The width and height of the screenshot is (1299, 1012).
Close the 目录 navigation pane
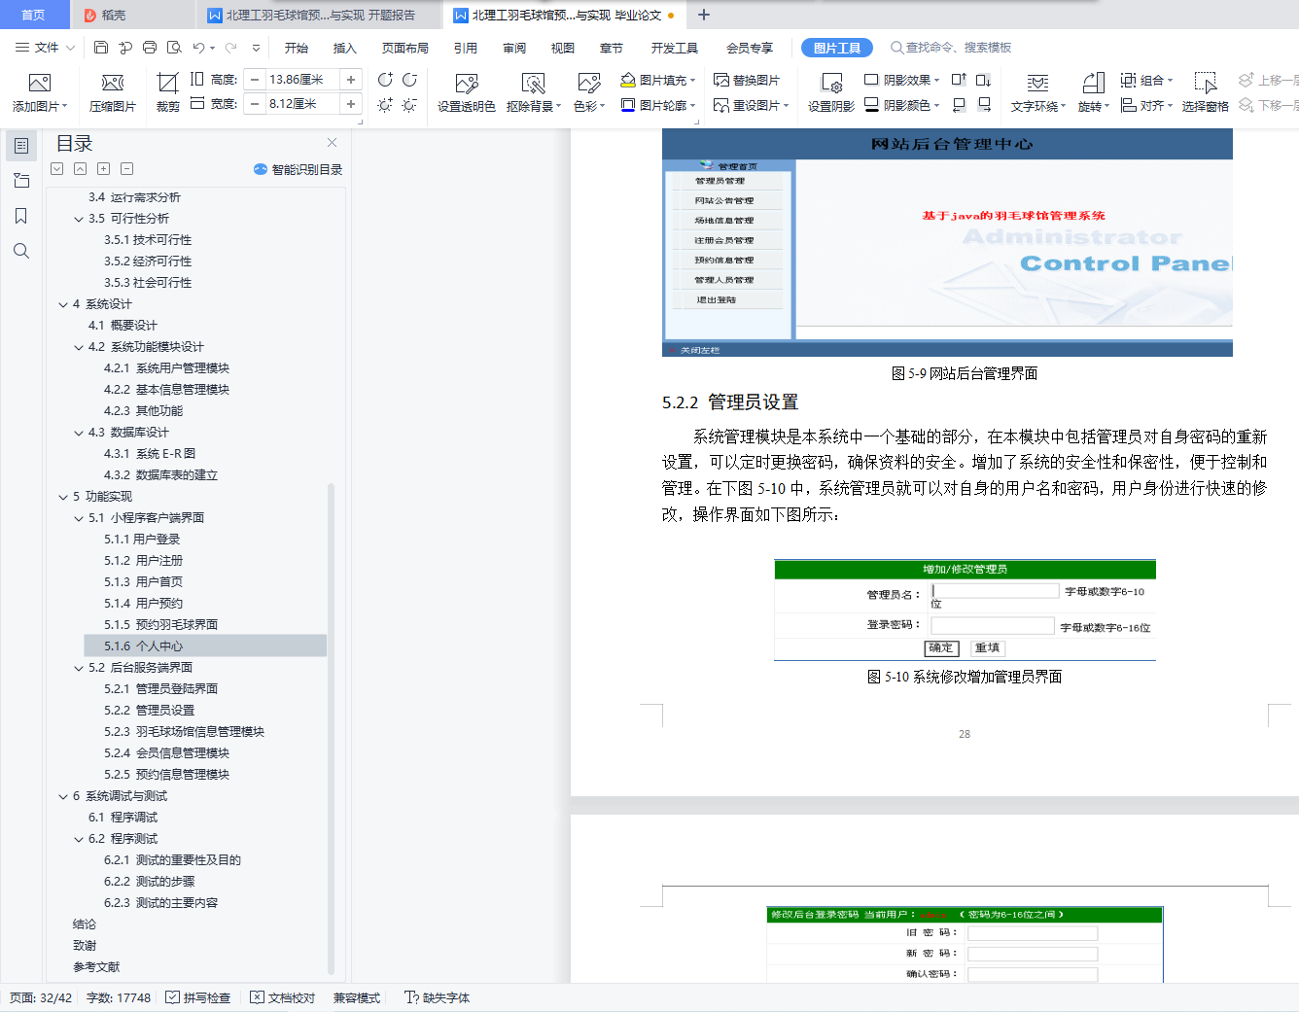click(x=333, y=142)
